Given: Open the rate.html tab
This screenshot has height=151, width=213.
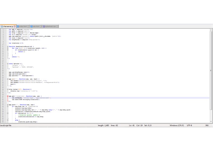Looking at the screenshot, I should coord(36,26).
